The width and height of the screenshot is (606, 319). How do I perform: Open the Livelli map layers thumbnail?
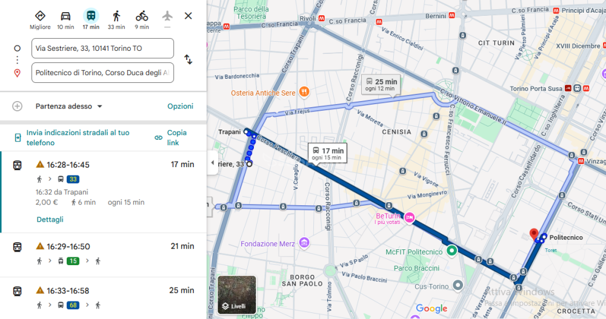237,295
